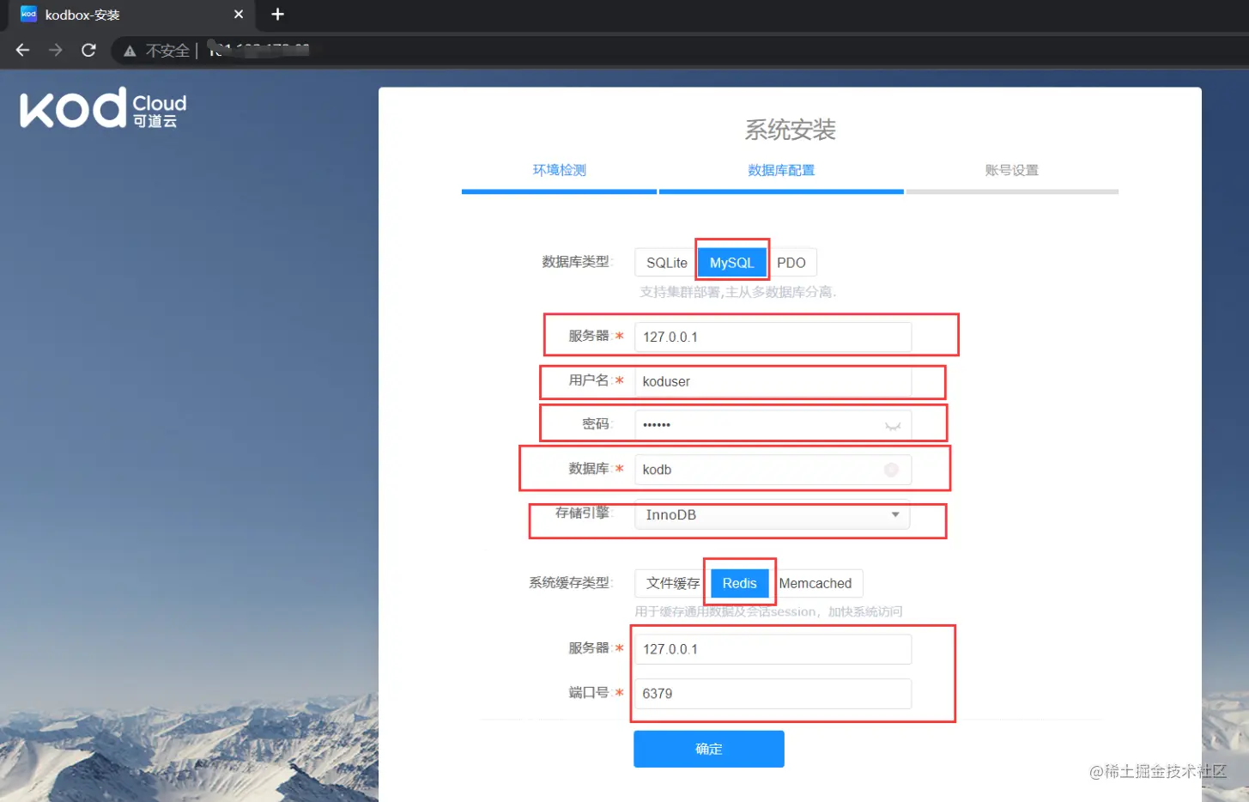This screenshot has width=1249, height=802.
Task: Click the 系统缓存类型 label
Action: pyautogui.click(x=570, y=582)
